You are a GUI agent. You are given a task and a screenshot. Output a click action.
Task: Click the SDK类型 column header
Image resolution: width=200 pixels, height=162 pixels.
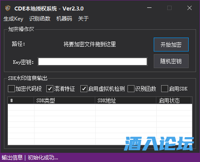click(x=65, y=100)
